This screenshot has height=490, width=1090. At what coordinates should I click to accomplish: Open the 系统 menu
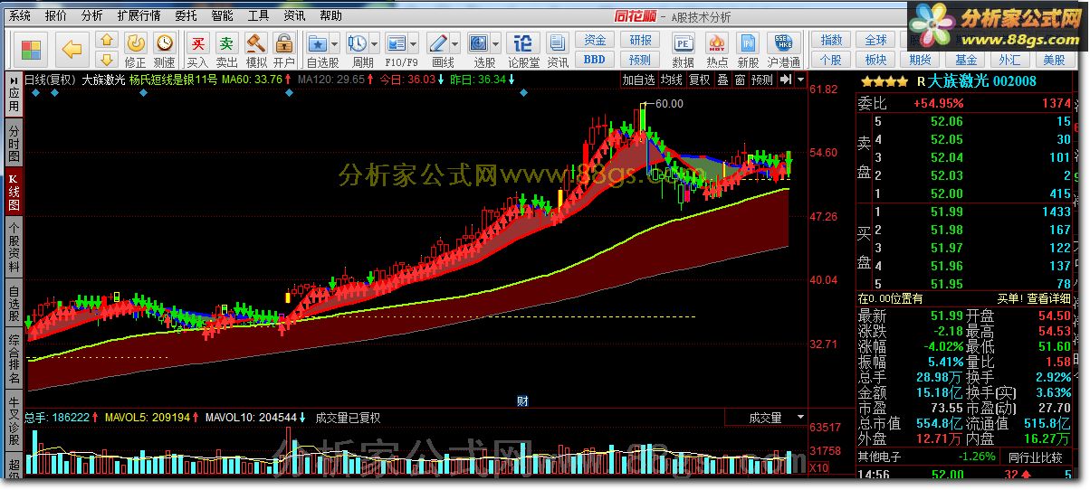[20, 15]
